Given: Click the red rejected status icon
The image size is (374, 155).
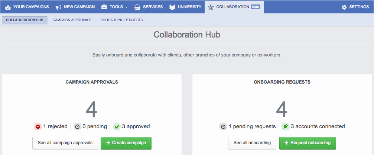Looking at the screenshot, I should pos(38,127).
